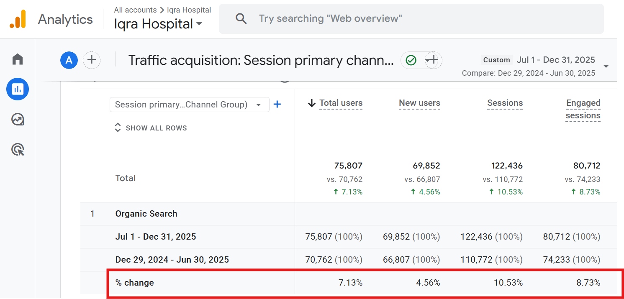
Task: Click 70,762 (100%) in the comparison period row
Action: click(x=334, y=260)
